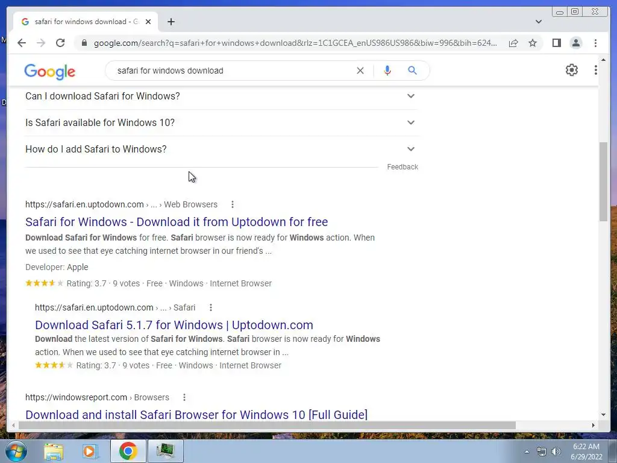This screenshot has width=617, height=463.
Task: Open the Chrome profile avatar
Action: pyautogui.click(x=575, y=43)
